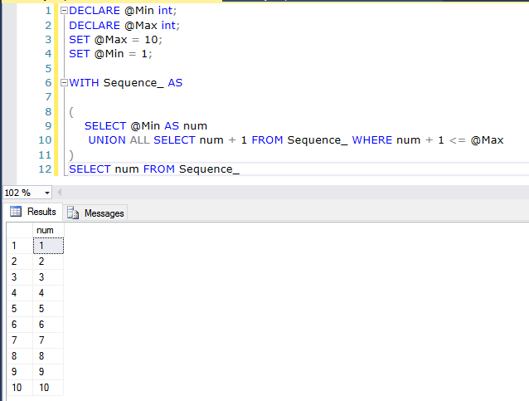Click 'WITH Sequence_ AS' text on line 6
Screen dimensions: 529x401
(x=125, y=83)
